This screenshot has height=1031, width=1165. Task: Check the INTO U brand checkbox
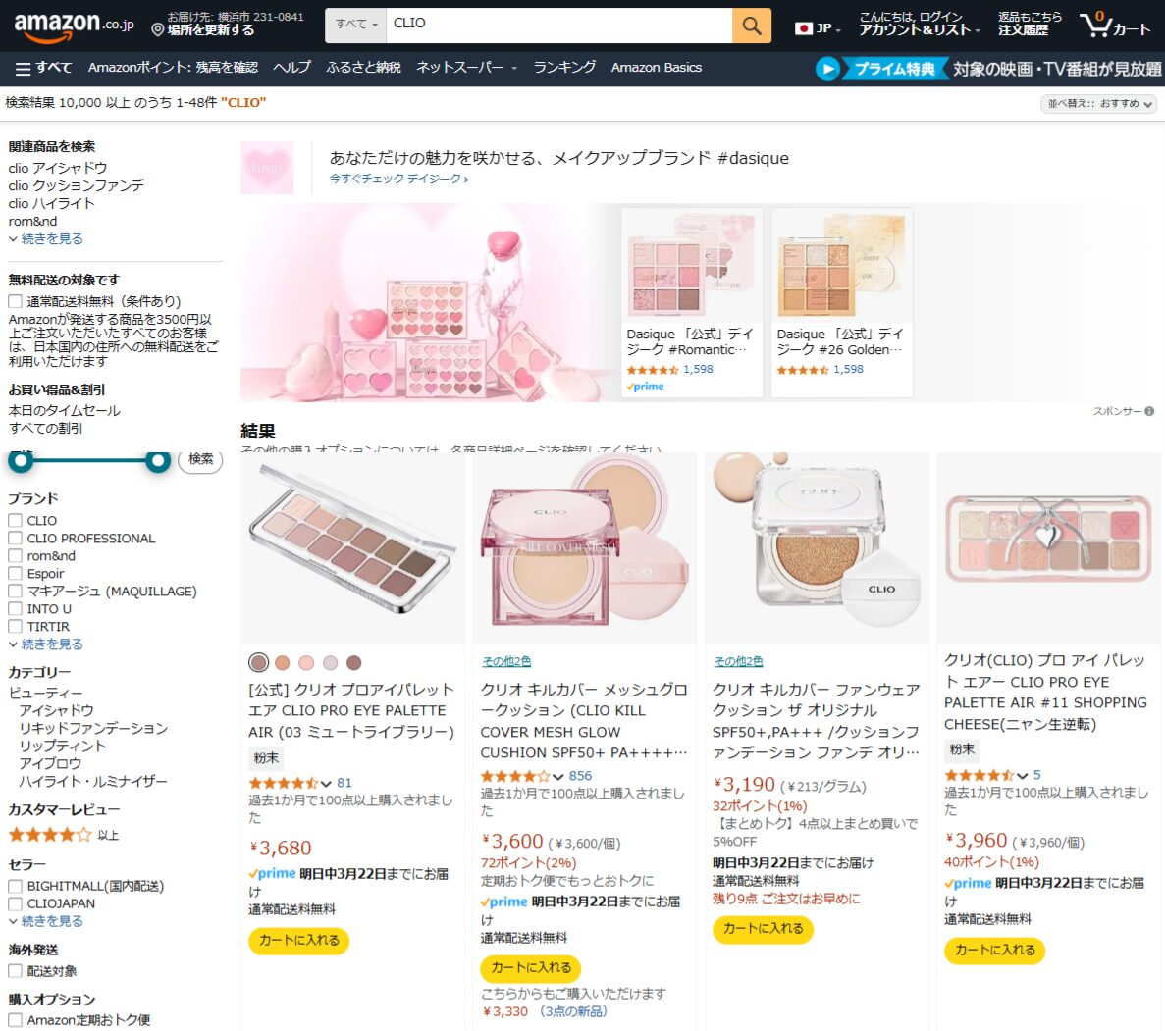click(x=15, y=608)
